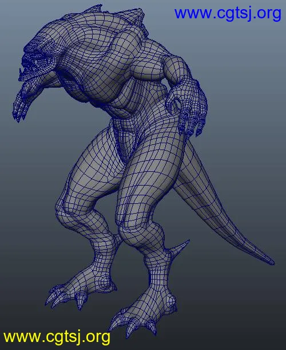Click the round ankle knob on rear foot

pos(106,282)
